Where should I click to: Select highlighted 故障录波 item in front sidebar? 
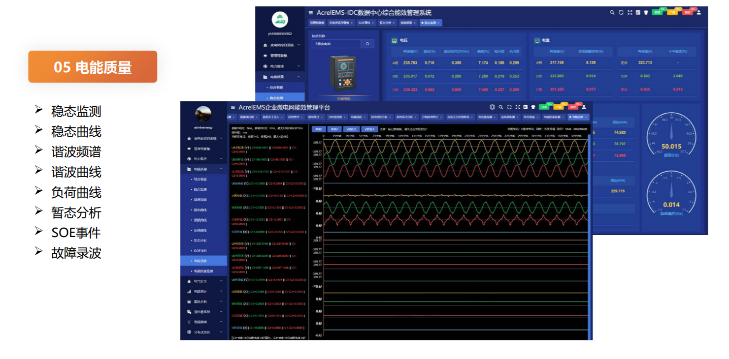[x=204, y=261]
